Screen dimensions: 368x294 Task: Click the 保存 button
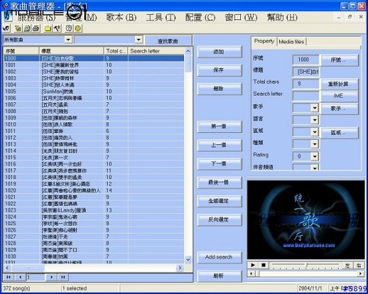coord(219,70)
